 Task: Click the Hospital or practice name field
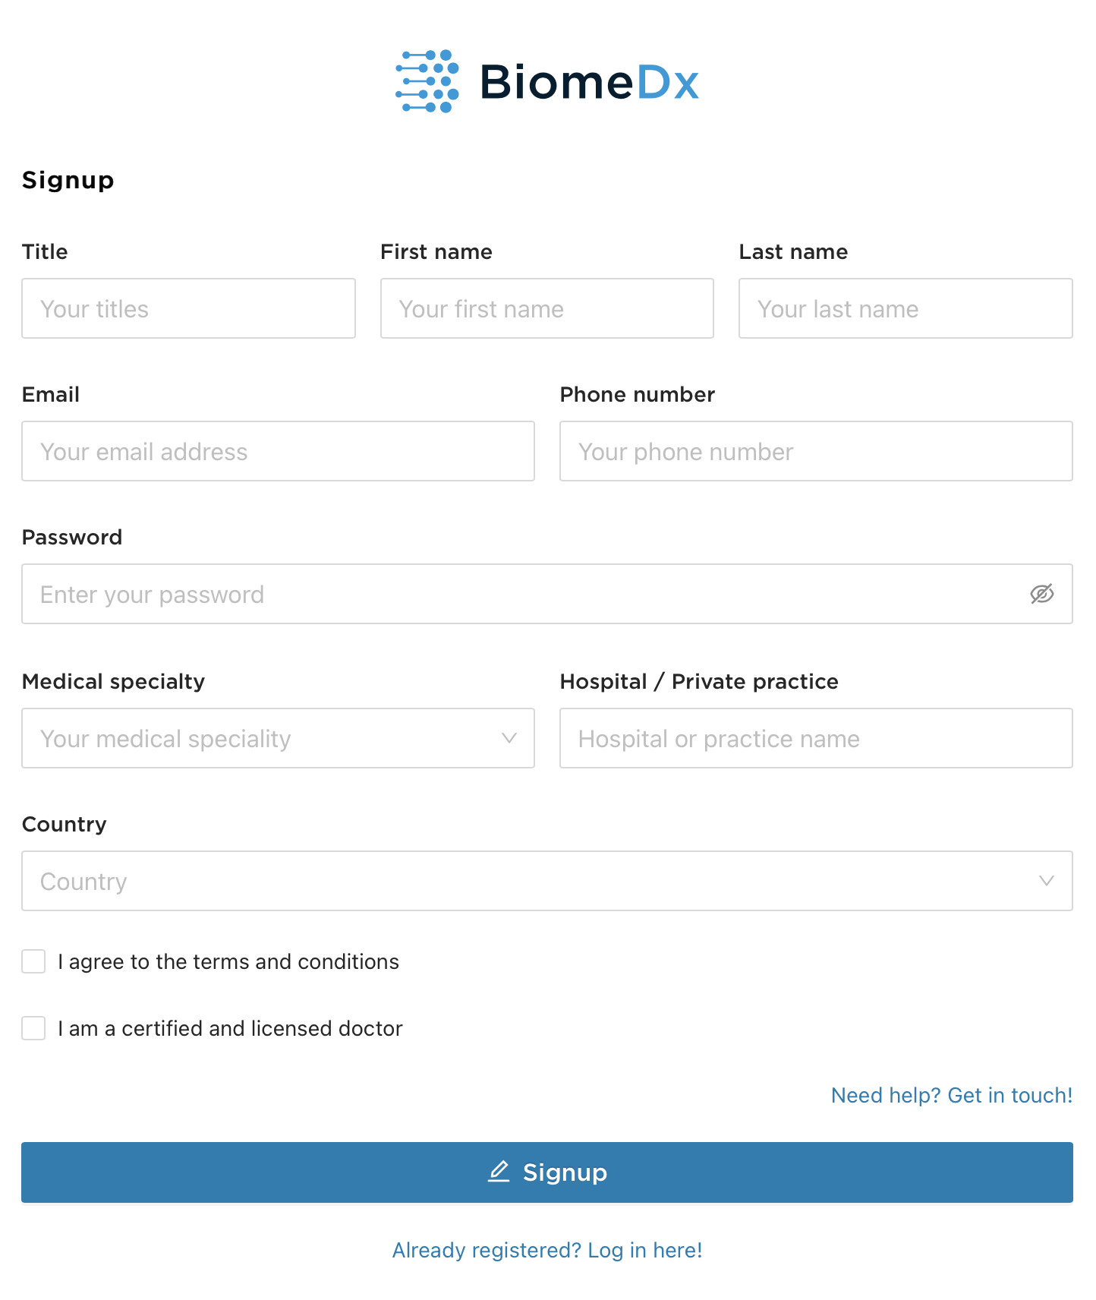coord(816,738)
